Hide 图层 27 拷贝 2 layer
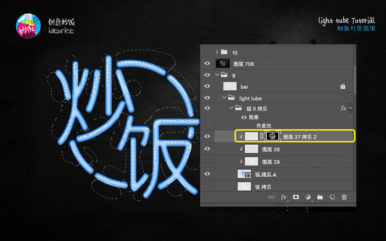This screenshot has height=241, width=386. 207,136
